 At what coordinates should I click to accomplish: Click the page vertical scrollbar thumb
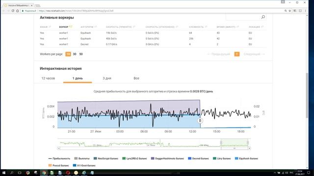pos(307,95)
